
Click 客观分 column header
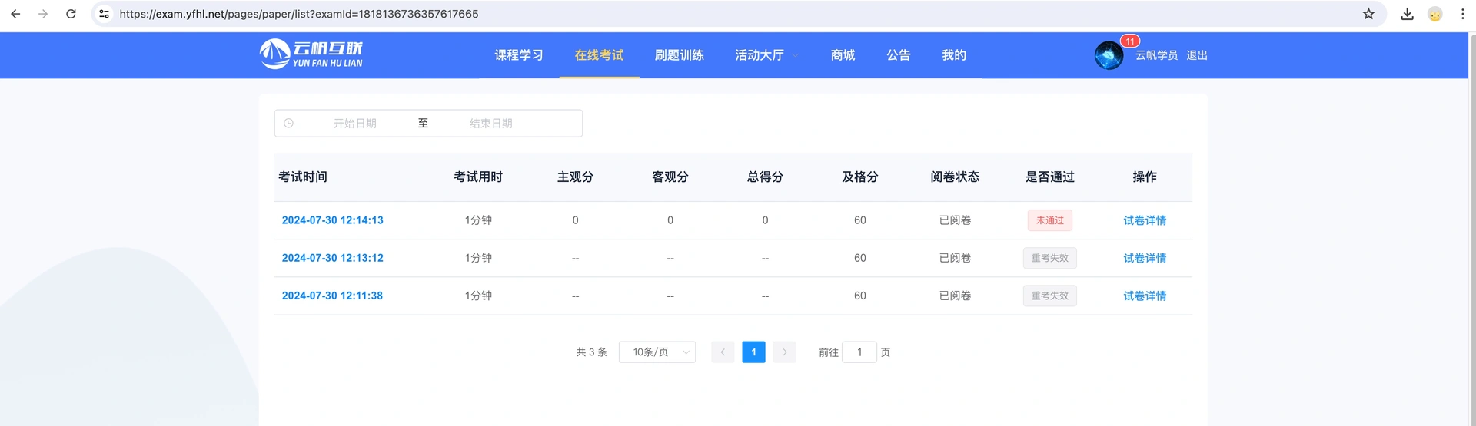click(670, 177)
